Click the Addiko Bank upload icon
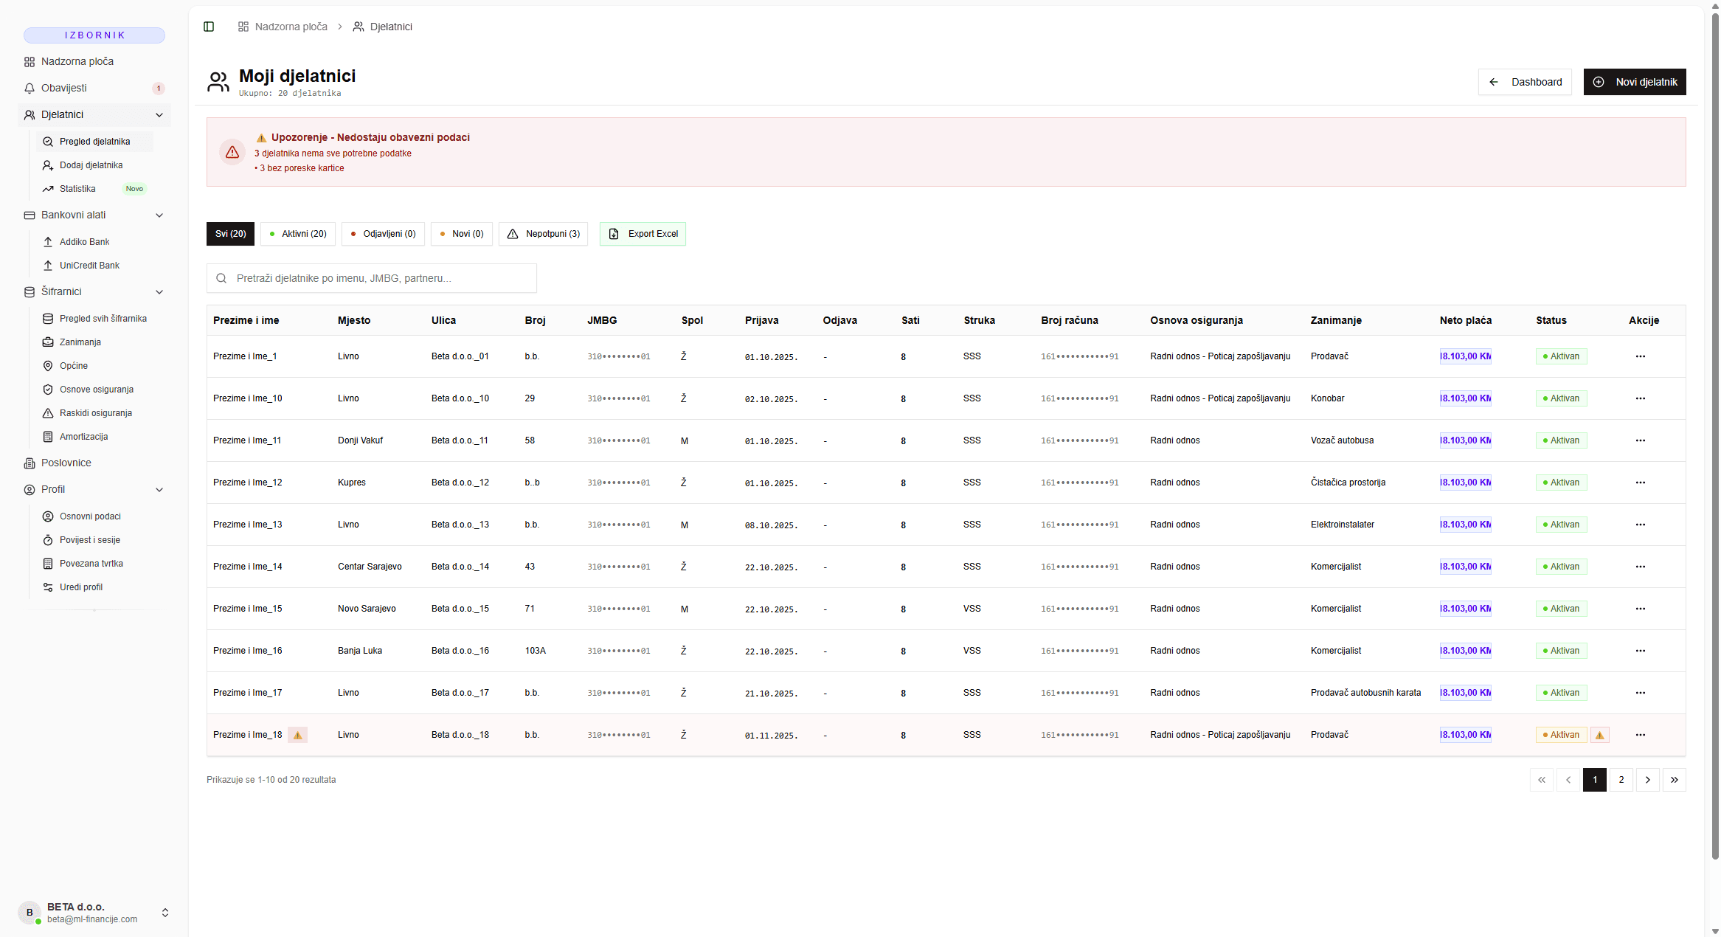The image size is (1721, 937). [48, 242]
